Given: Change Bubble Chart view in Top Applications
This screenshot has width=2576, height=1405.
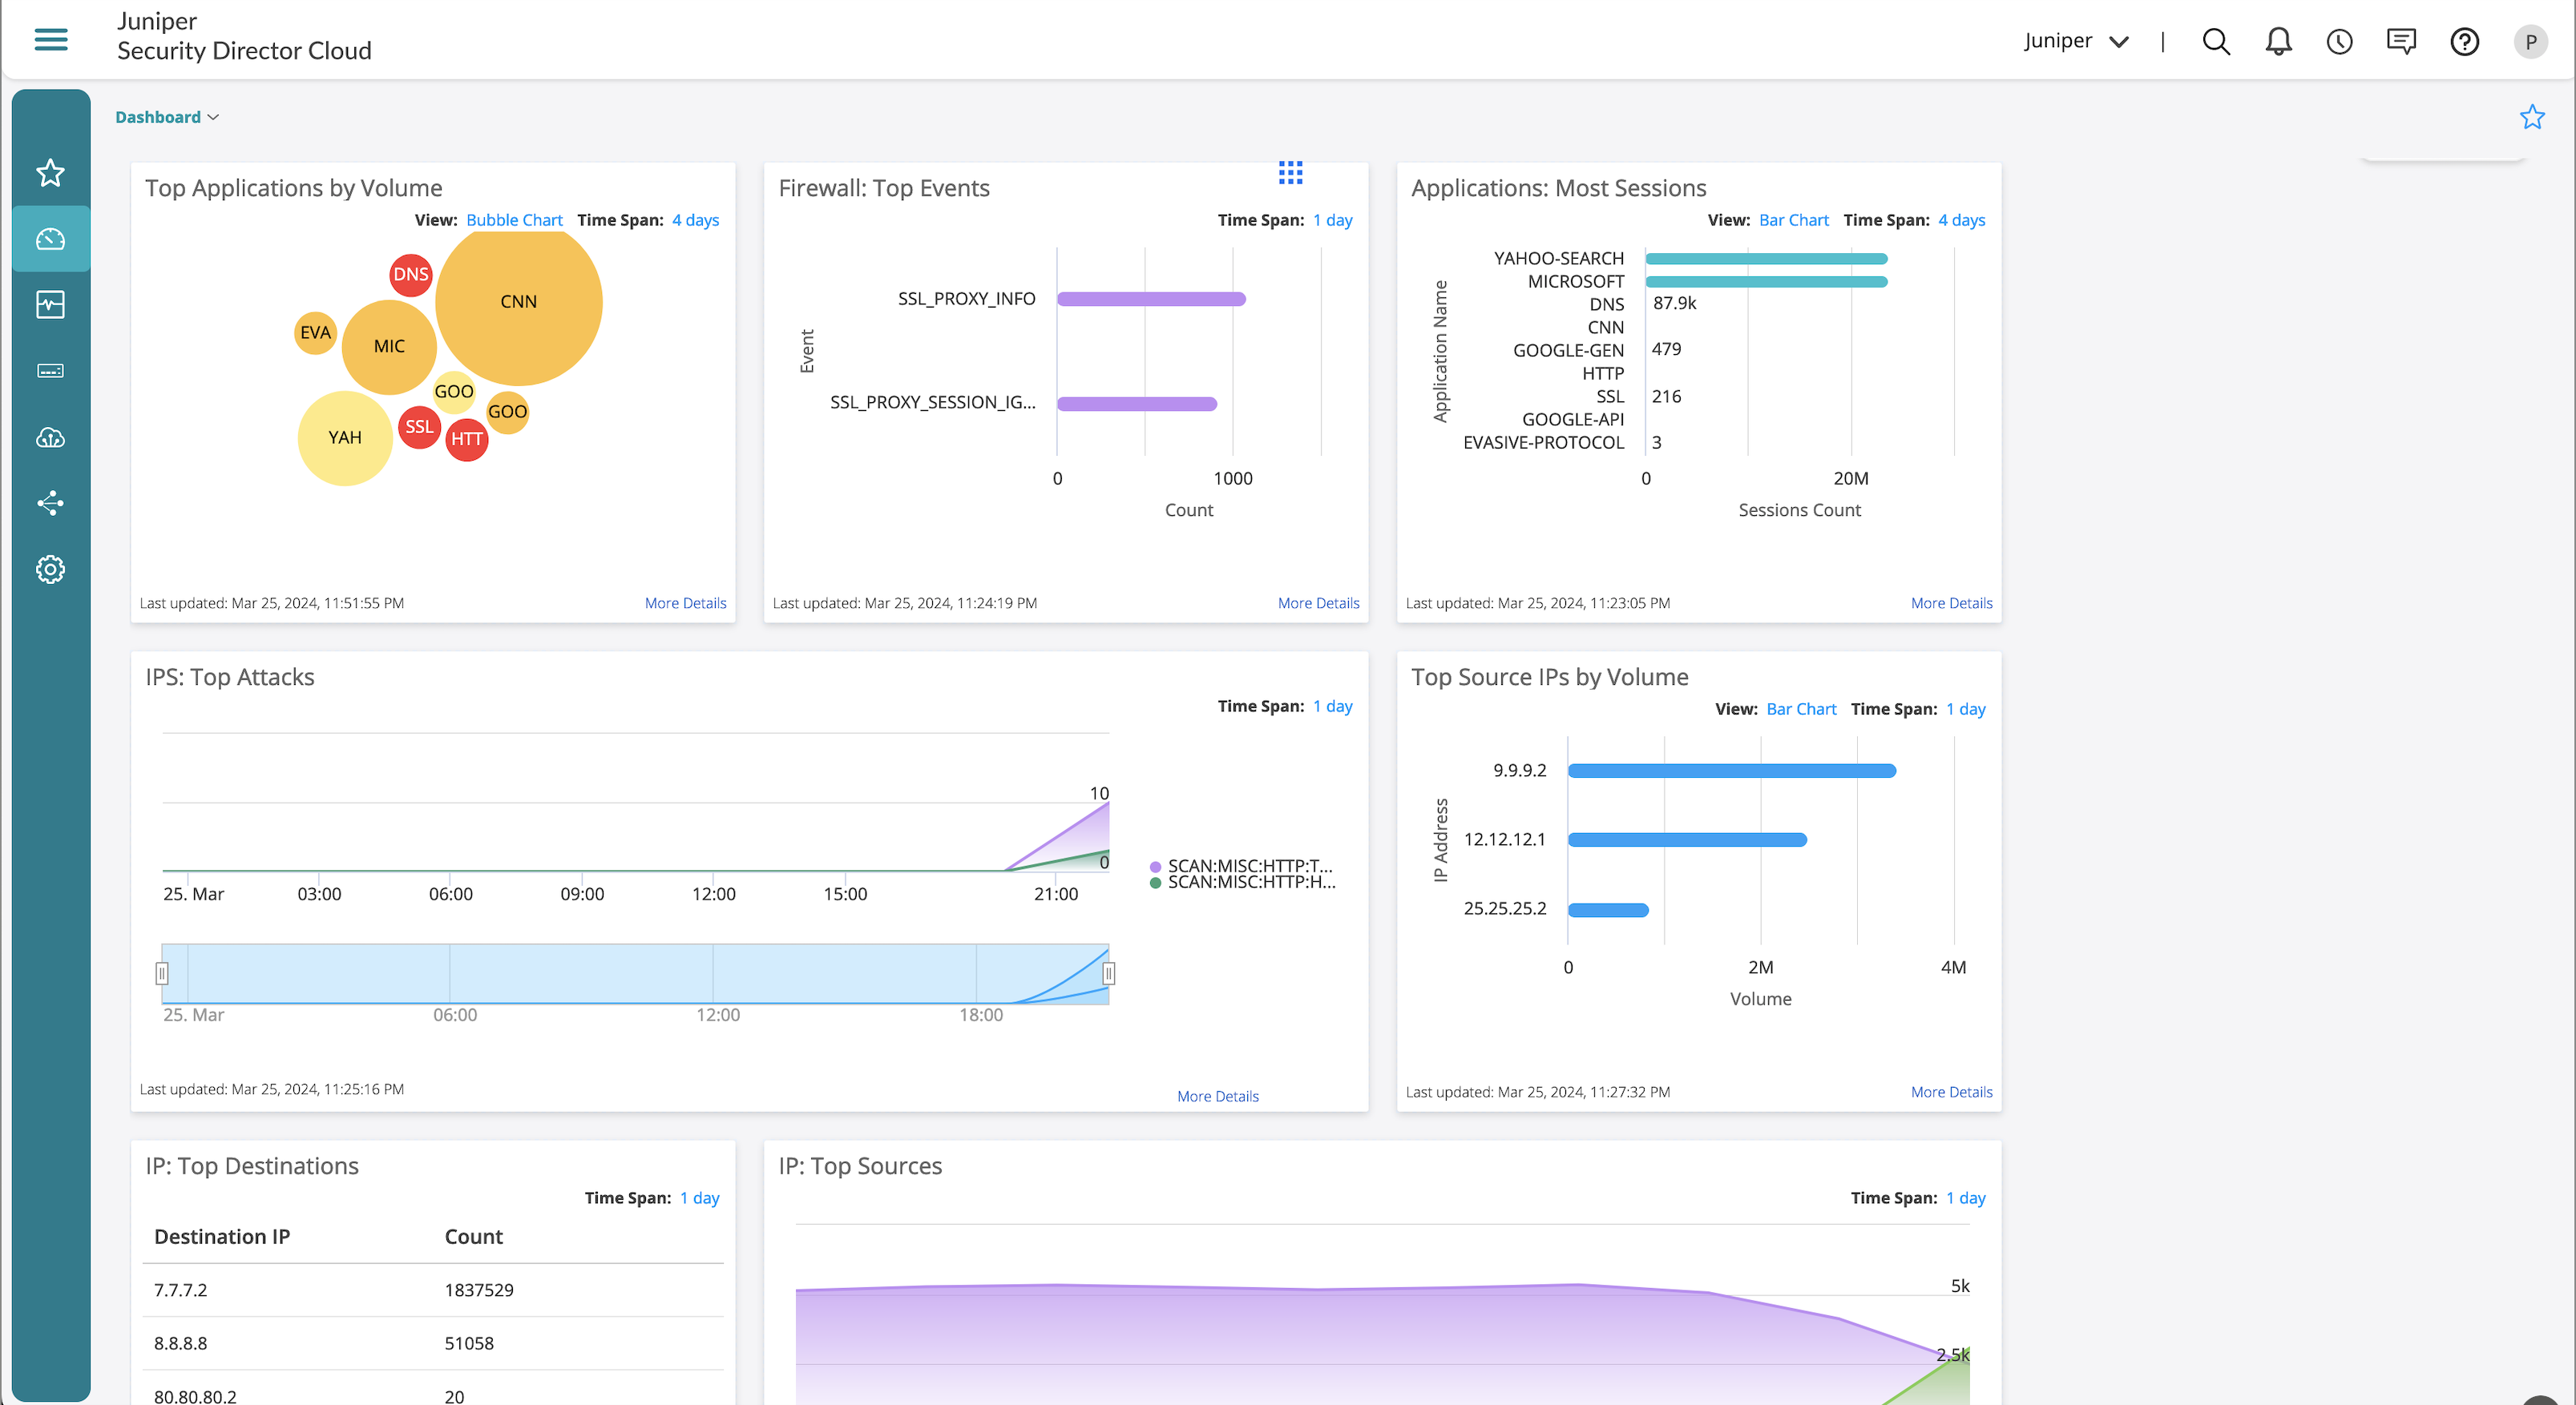Looking at the screenshot, I should tap(514, 219).
